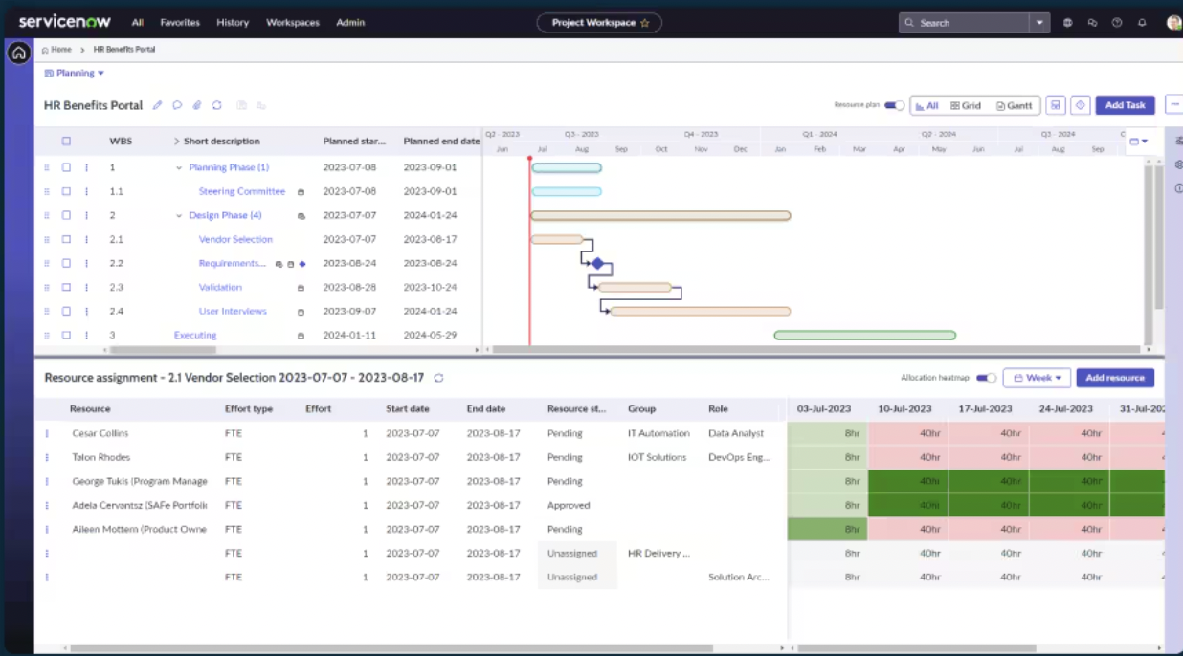
Task: Click into the Search field
Action: (x=965, y=23)
